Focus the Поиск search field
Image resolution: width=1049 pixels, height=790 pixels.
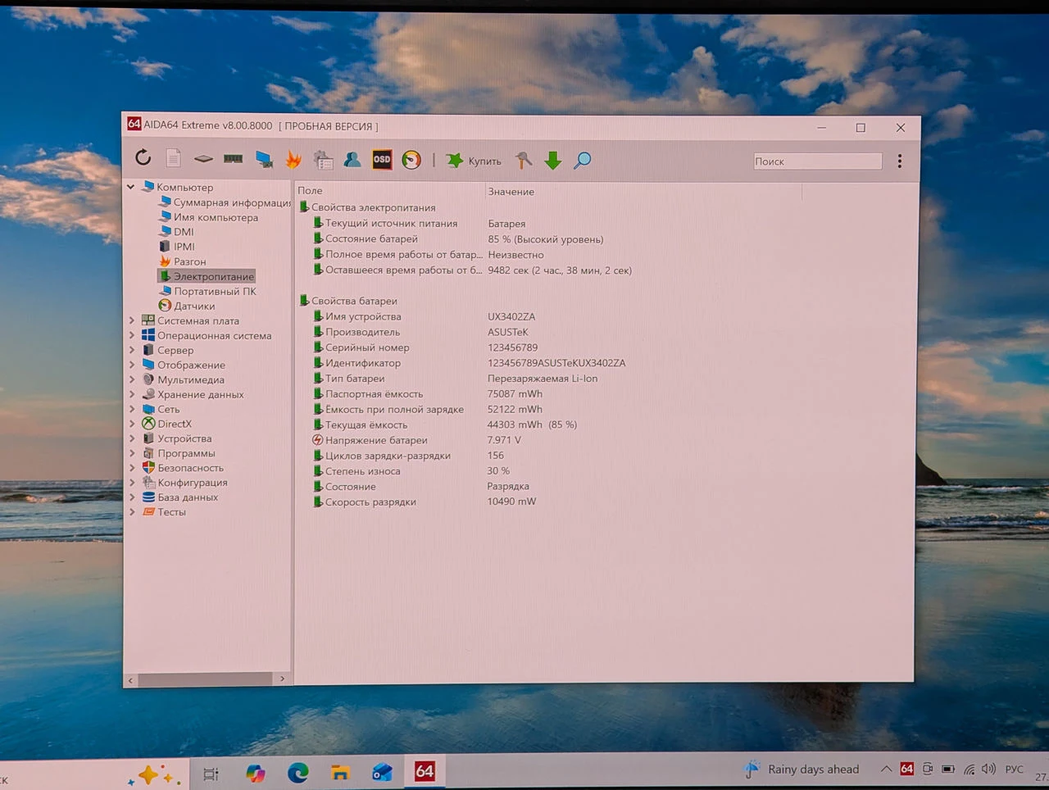click(x=817, y=161)
